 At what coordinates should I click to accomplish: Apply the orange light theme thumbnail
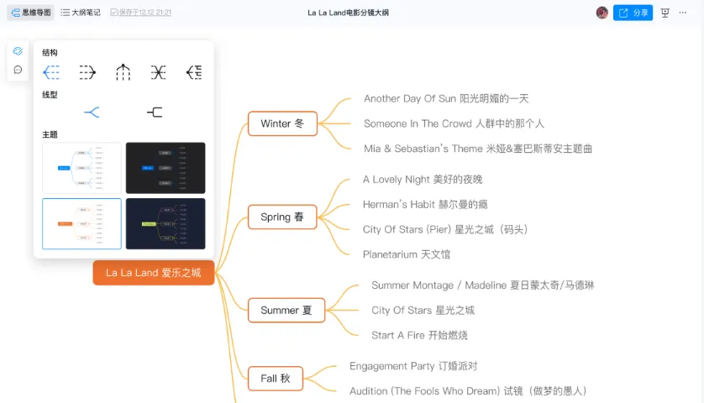(x=81, y=223)
